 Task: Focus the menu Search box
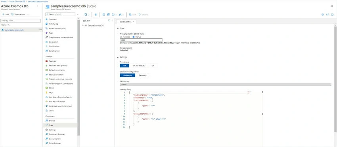pyautogui.click(x=60, y=14)
